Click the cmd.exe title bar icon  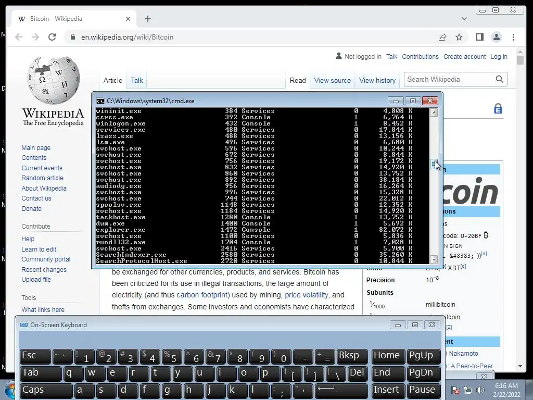pyautogui.click(x=100, y=101)
